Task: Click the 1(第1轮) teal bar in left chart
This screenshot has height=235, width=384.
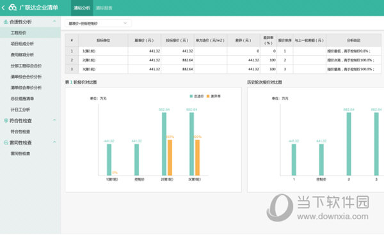Action: coord(109,160)
